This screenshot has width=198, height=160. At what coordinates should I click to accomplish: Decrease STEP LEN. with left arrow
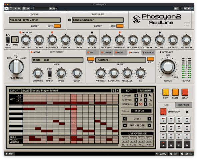pyautogui.click(x=136, y=104)
